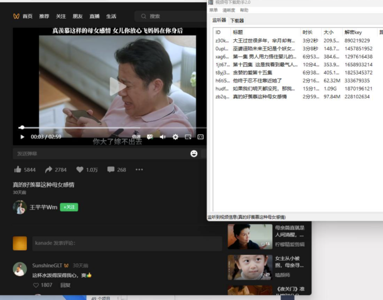Open the 倍速 playback speed selector
Screen dimensions: 383x300
[136, 137]
